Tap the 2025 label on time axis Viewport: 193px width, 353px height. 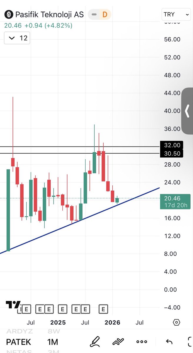58,322
